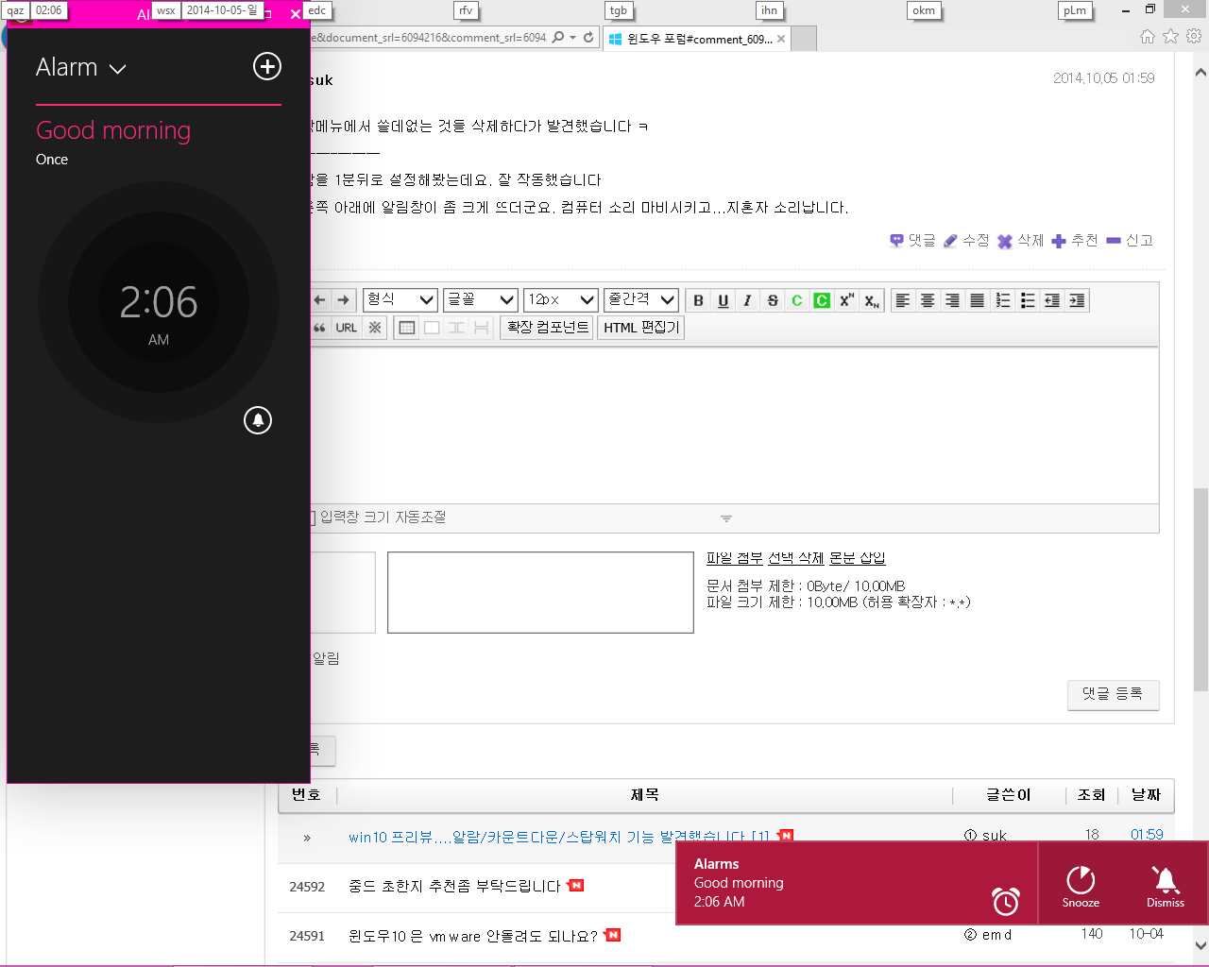The height and width of the screenshot is (967, 1209).
Task: Decrease indent in editor
Action: pos(1051,300)
